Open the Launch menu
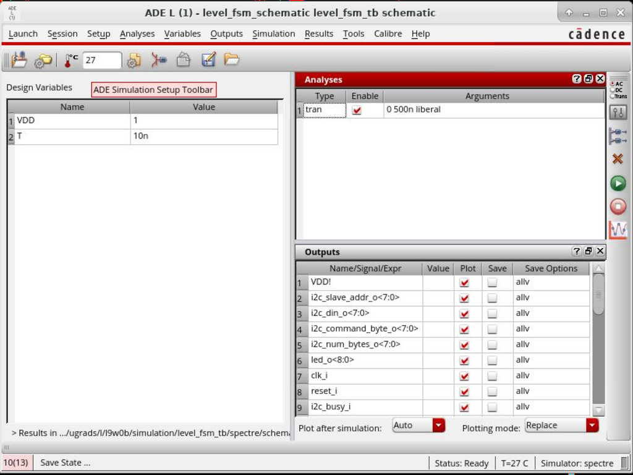Viewport: 633px width, 475px height. click(23, 34)
